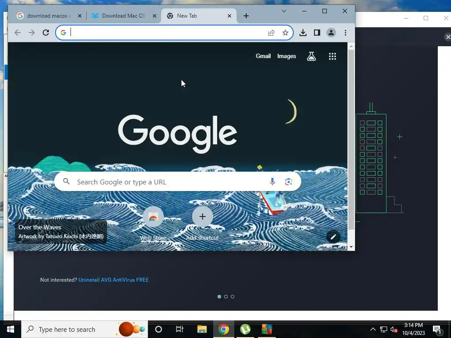Open Chrome downloads from the toolbar
Viewport: 451px width, 338px height.
(x=303, y=33)
